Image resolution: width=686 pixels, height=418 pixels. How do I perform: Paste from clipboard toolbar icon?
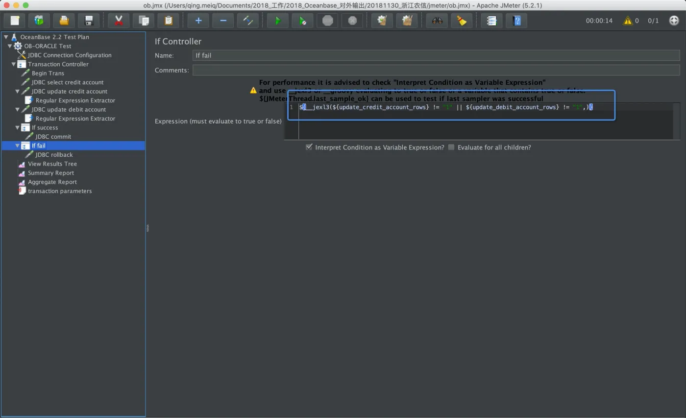168,21
